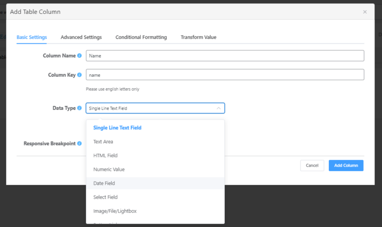Collapse the Data Type dropdown arrow
The image size is (382, 227).
coord(218,108)
